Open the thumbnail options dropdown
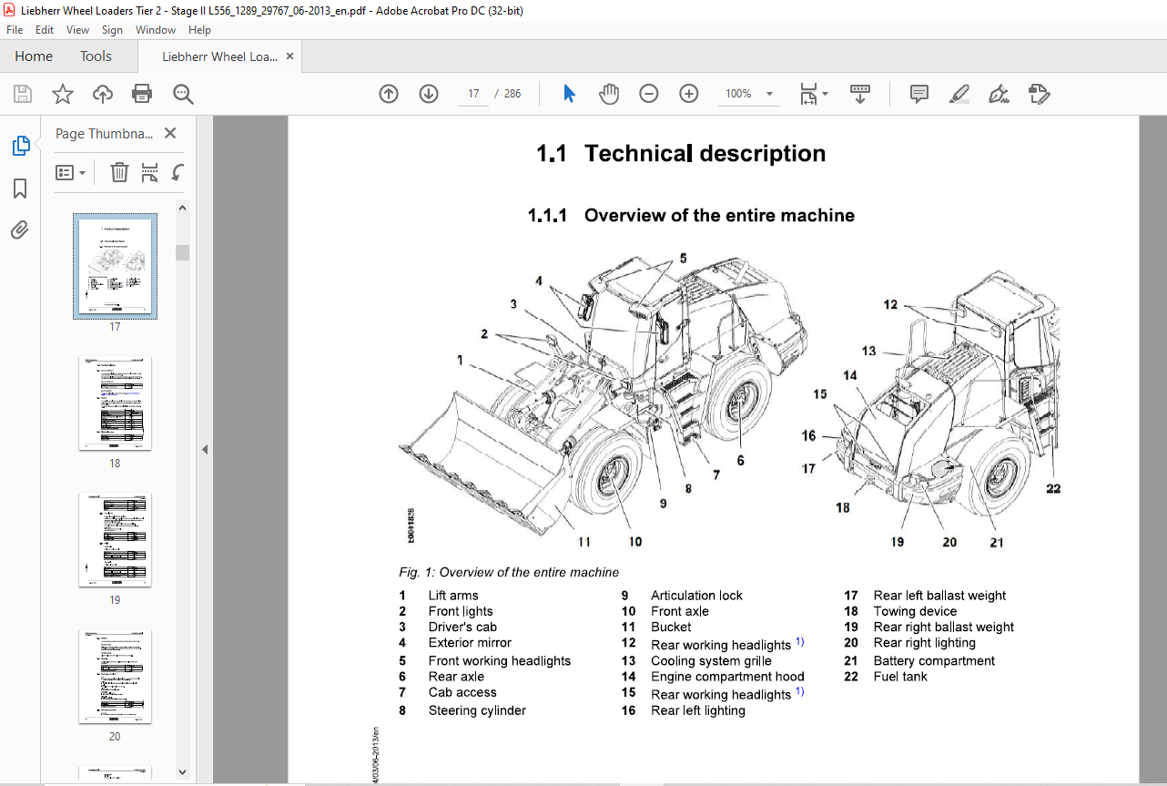The height and width of the screenshot is (786, 1167). click(70, 172)
